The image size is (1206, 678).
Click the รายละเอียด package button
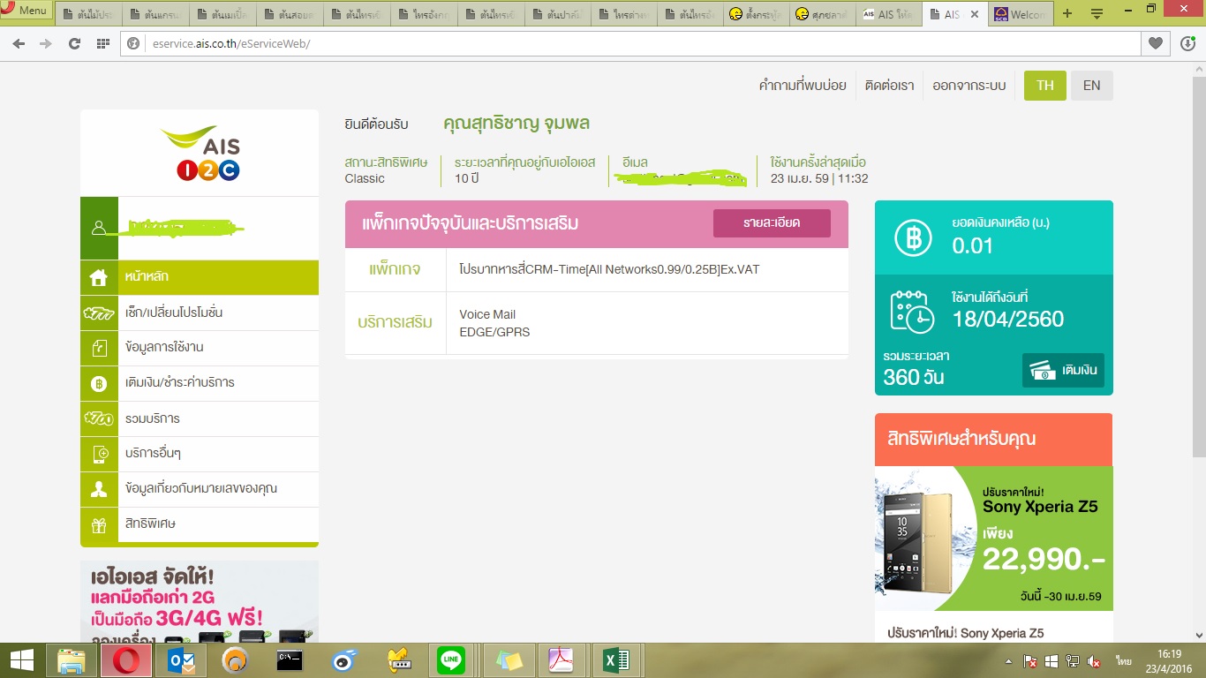pos(772,223)
